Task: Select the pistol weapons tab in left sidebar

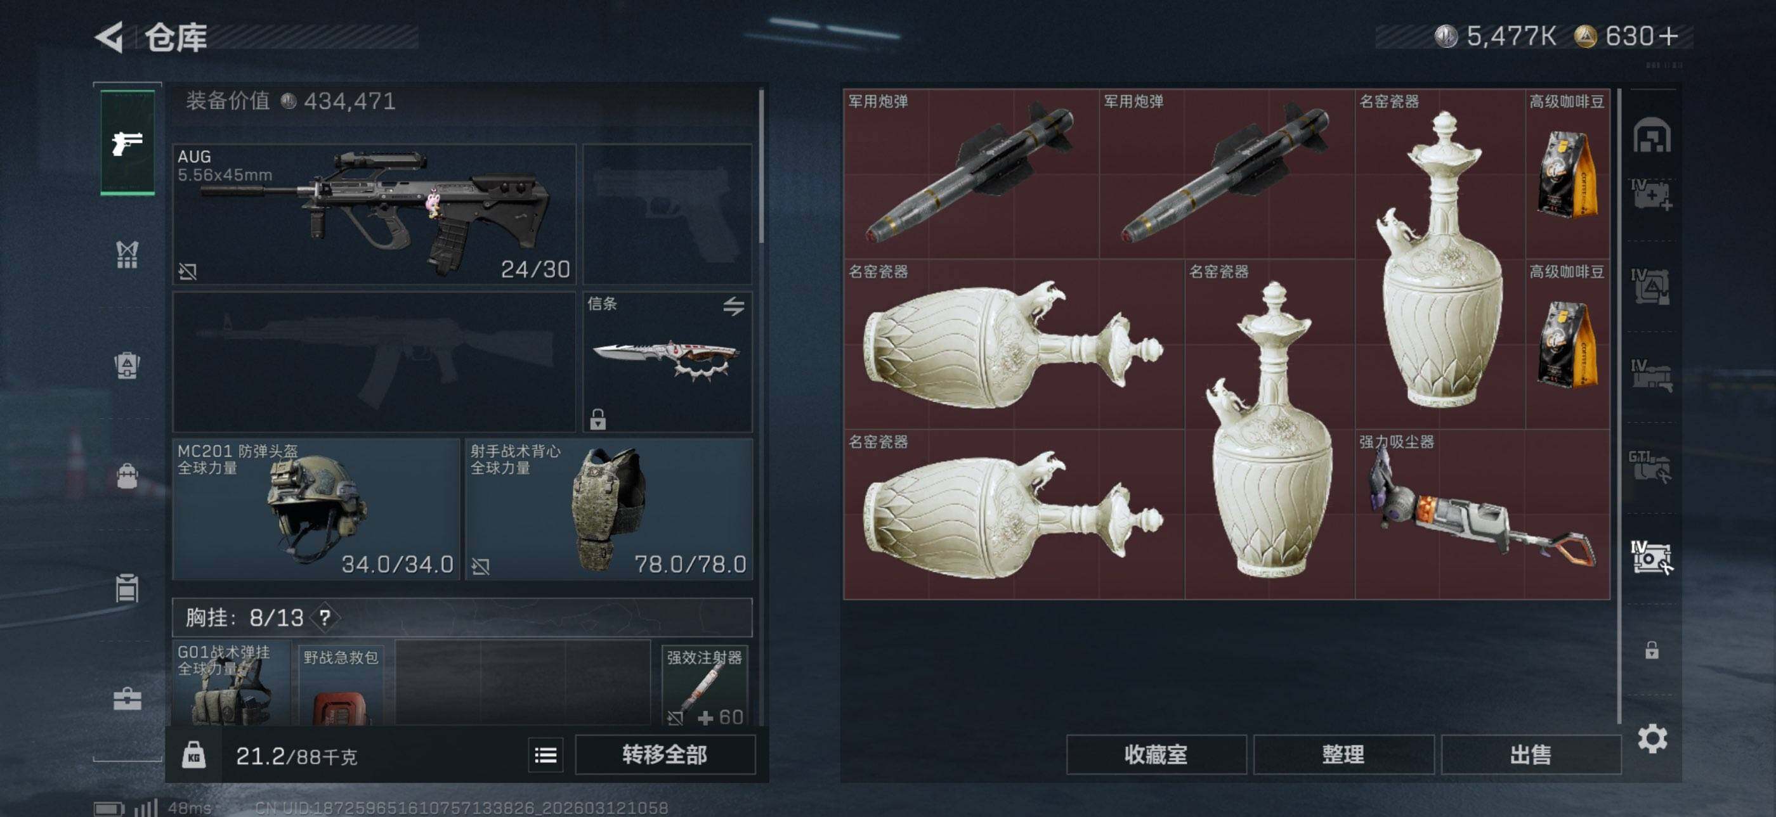Action: point(127,143)
